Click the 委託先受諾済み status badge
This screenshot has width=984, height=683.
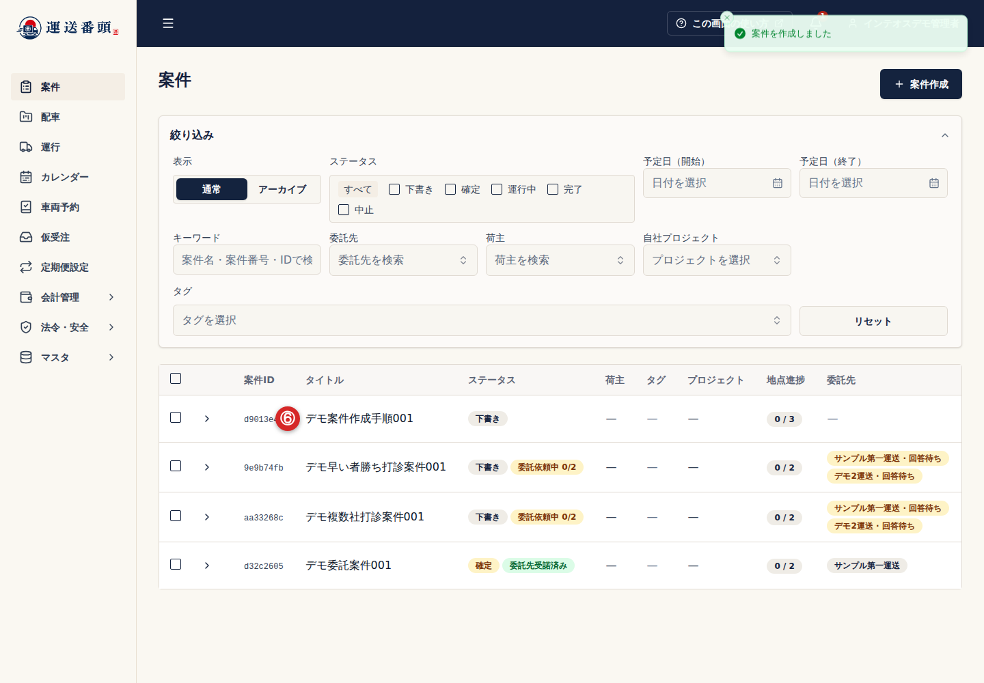[x=538, y=566]
